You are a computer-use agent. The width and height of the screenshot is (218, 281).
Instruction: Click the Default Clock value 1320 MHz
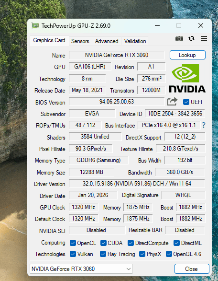[83, 219]
